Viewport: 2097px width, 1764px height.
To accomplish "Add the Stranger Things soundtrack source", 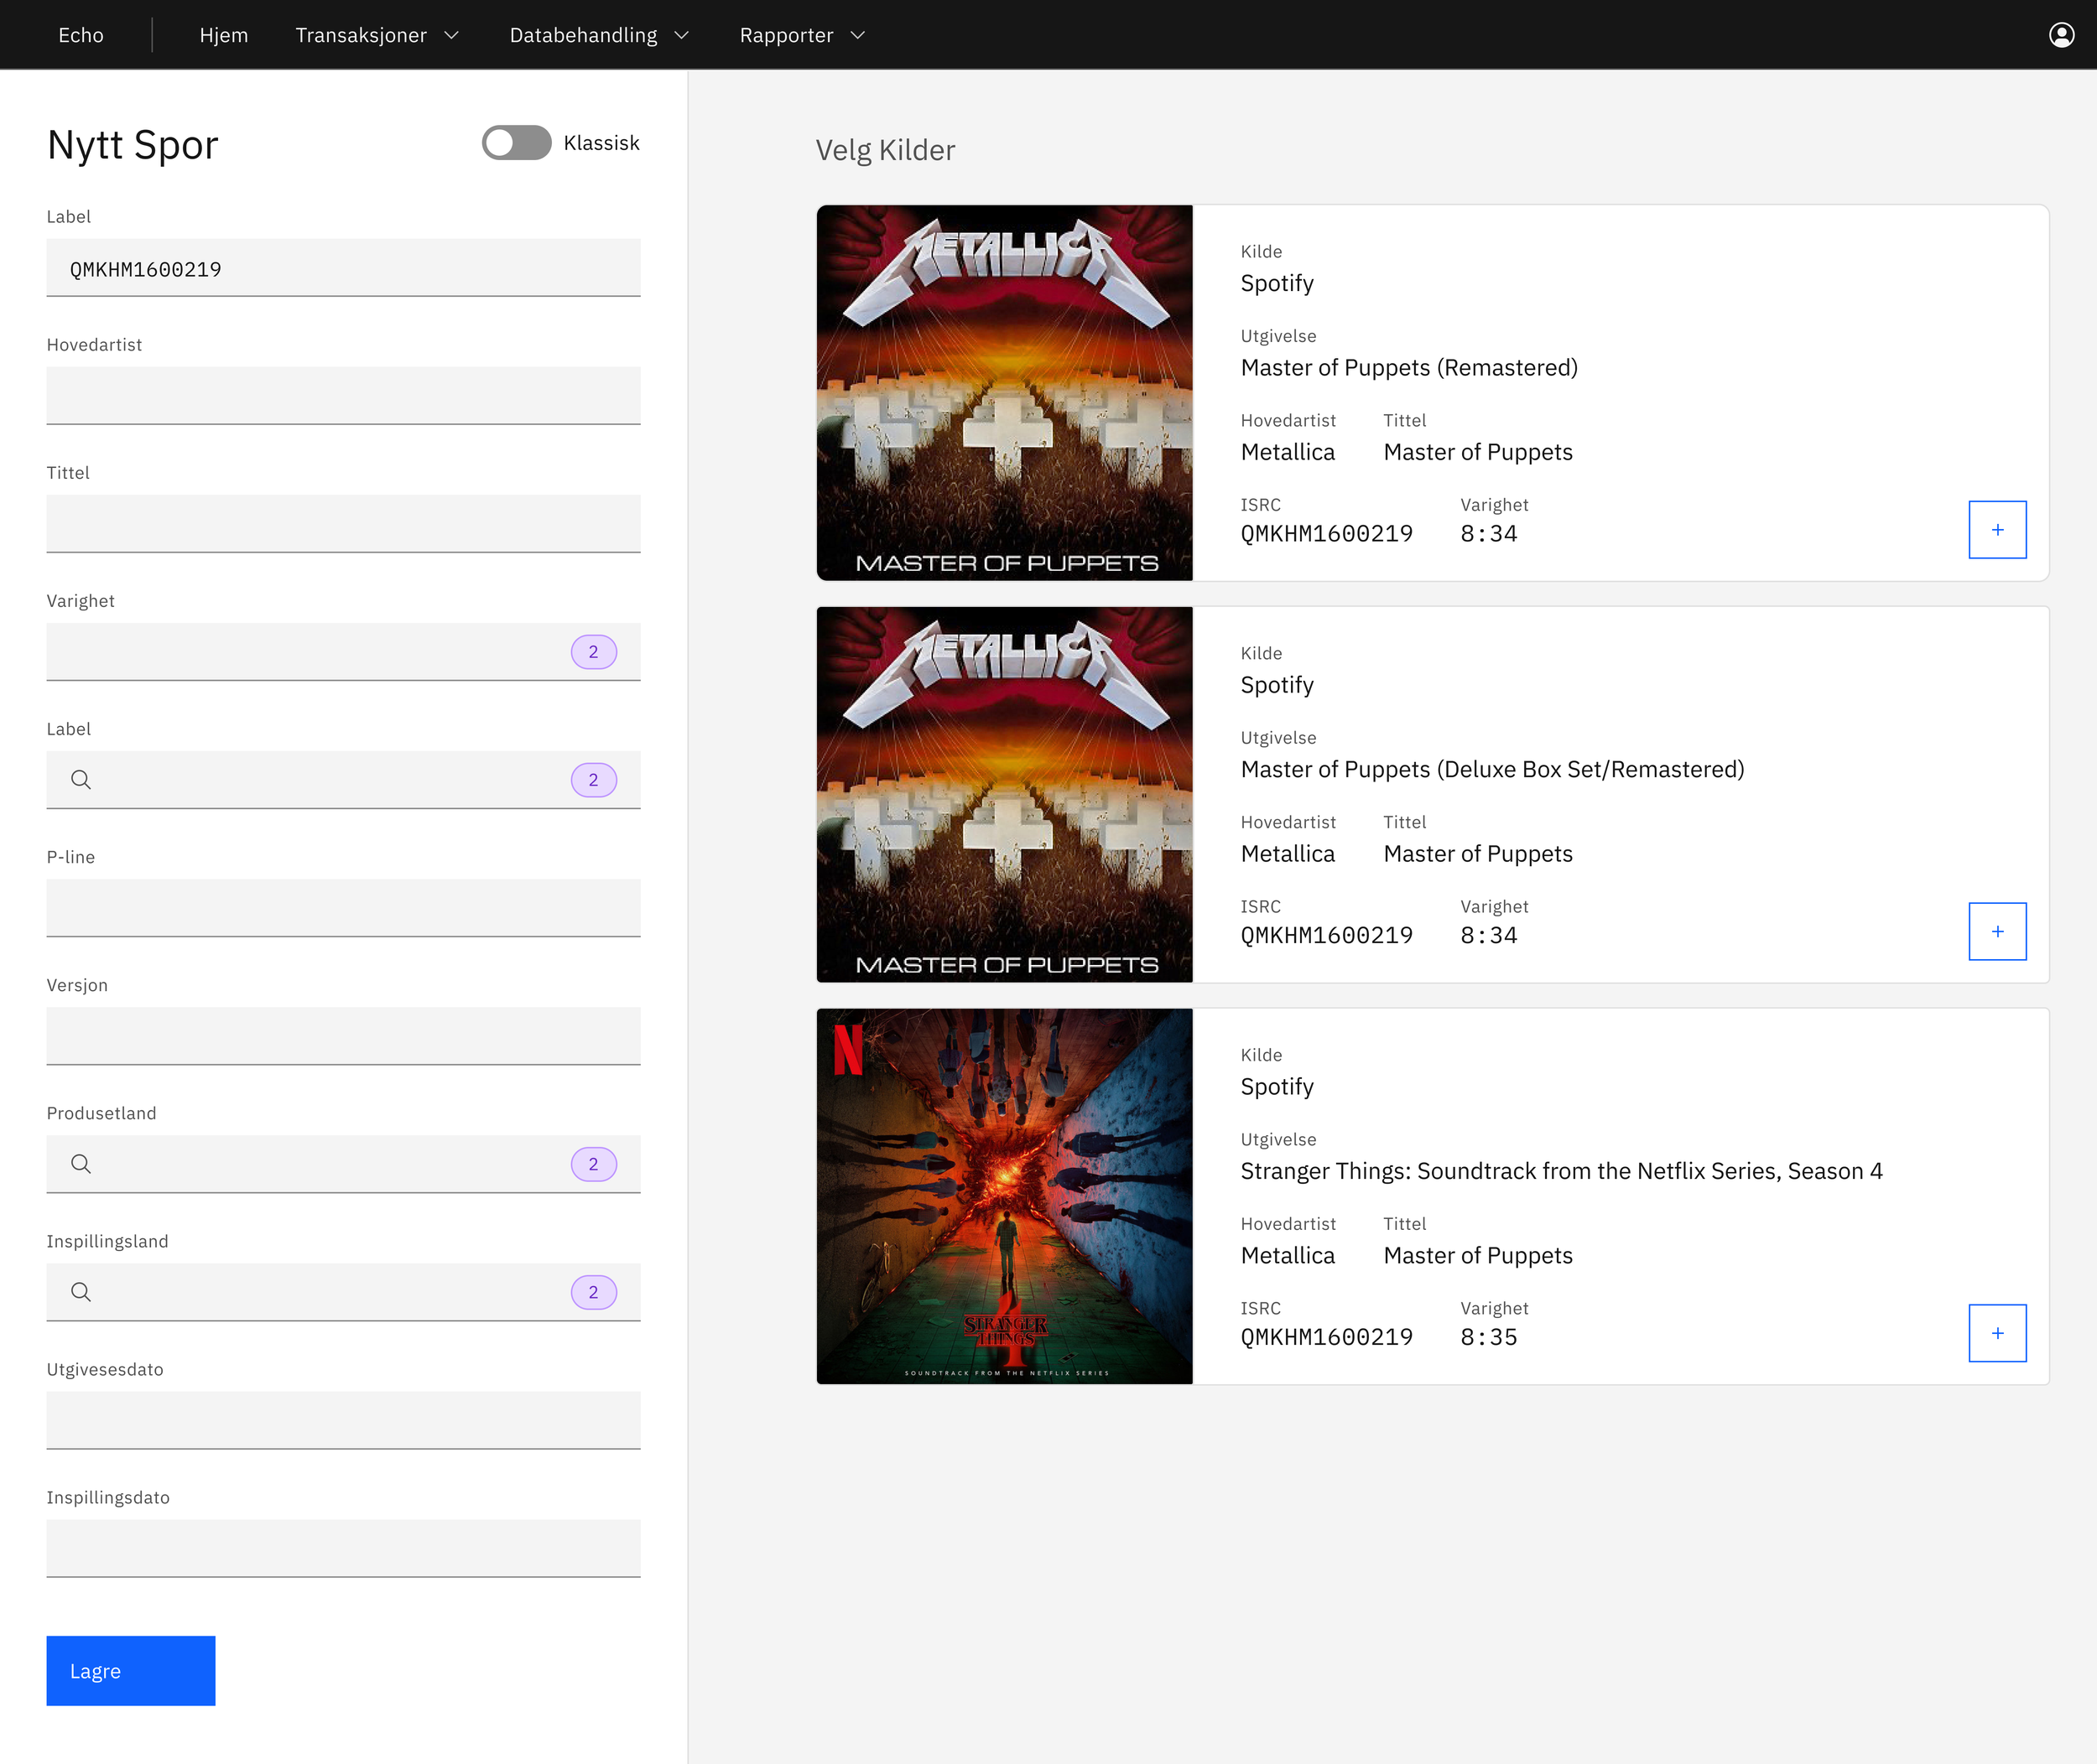I will click(x=1996, y=1333).
